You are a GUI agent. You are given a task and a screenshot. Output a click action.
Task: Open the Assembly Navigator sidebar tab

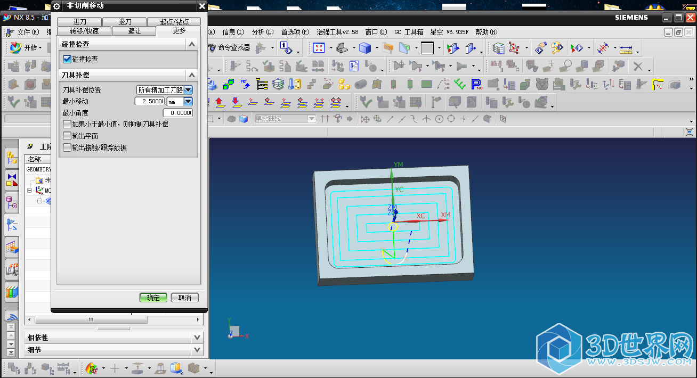pyautogui.click(x=12, y=158)
